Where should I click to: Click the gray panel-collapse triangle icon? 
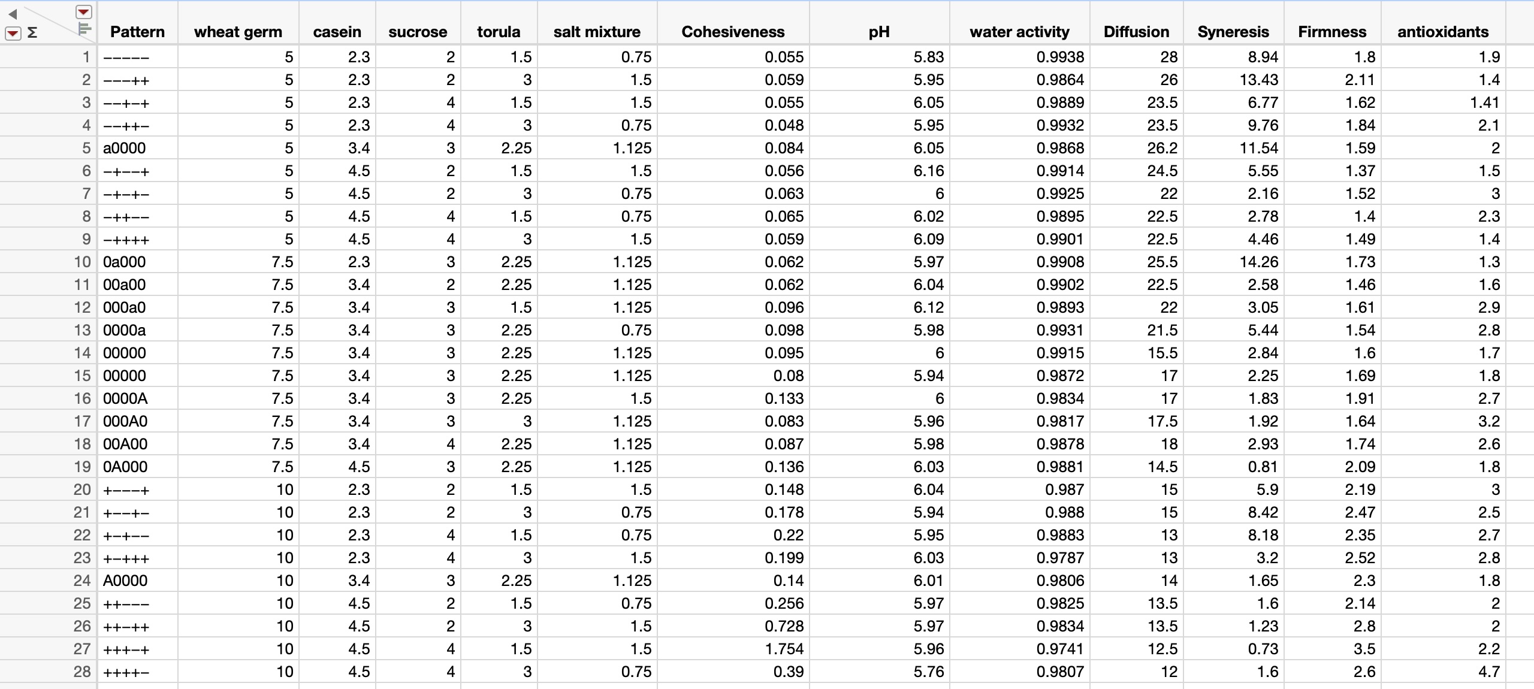point(12,14)
